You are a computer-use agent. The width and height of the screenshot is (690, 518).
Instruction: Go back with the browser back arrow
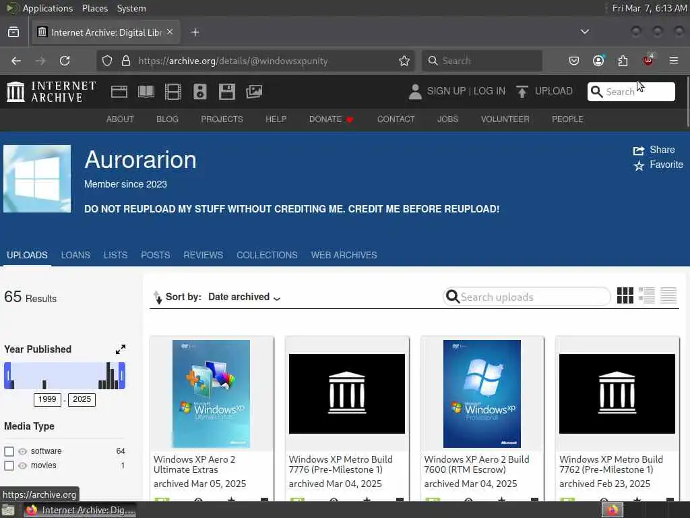coord(16,61)
